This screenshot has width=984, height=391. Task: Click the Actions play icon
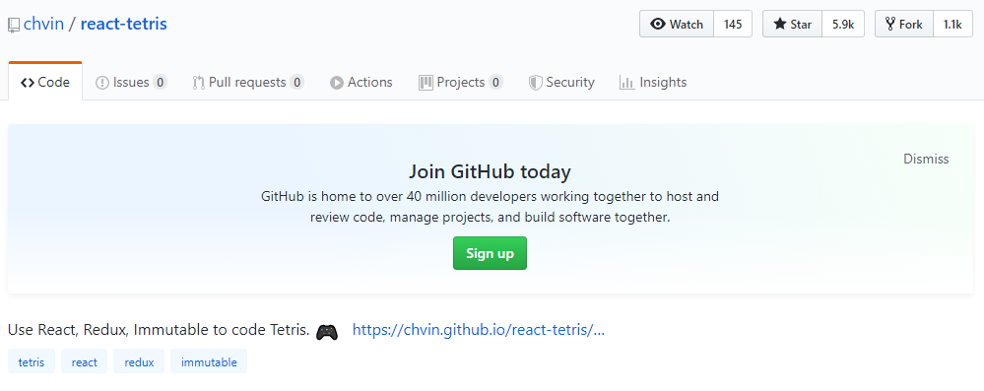click(x=337, y=83)
